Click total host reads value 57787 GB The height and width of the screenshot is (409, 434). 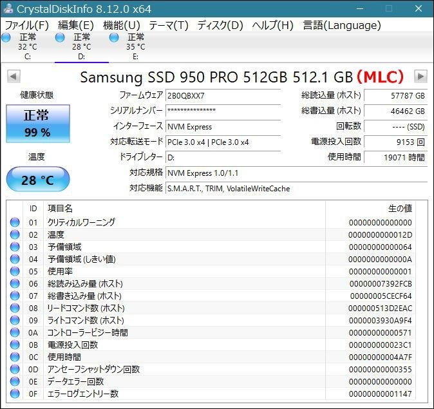(x=395, y=96)
